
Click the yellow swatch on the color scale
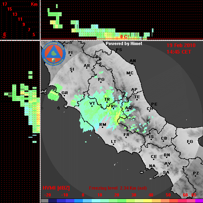[147, 201]
